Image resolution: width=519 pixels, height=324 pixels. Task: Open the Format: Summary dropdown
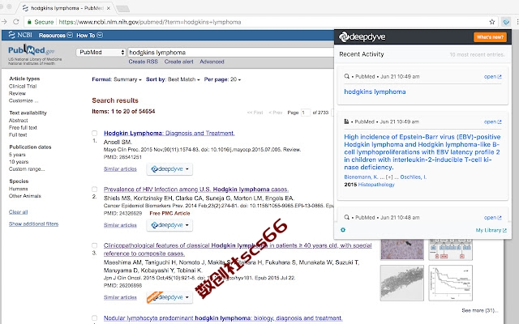(x=117, y=79)
